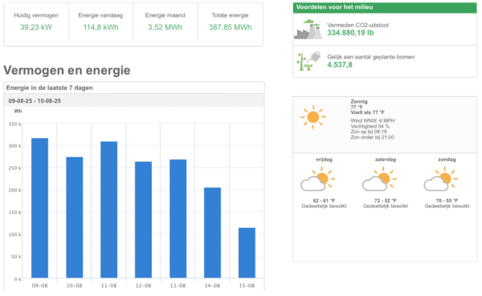Click the 82 - 61 °F forecast temperature
Image resolution: width=482 pixels, height=296 pixels.
click(324, 201)
